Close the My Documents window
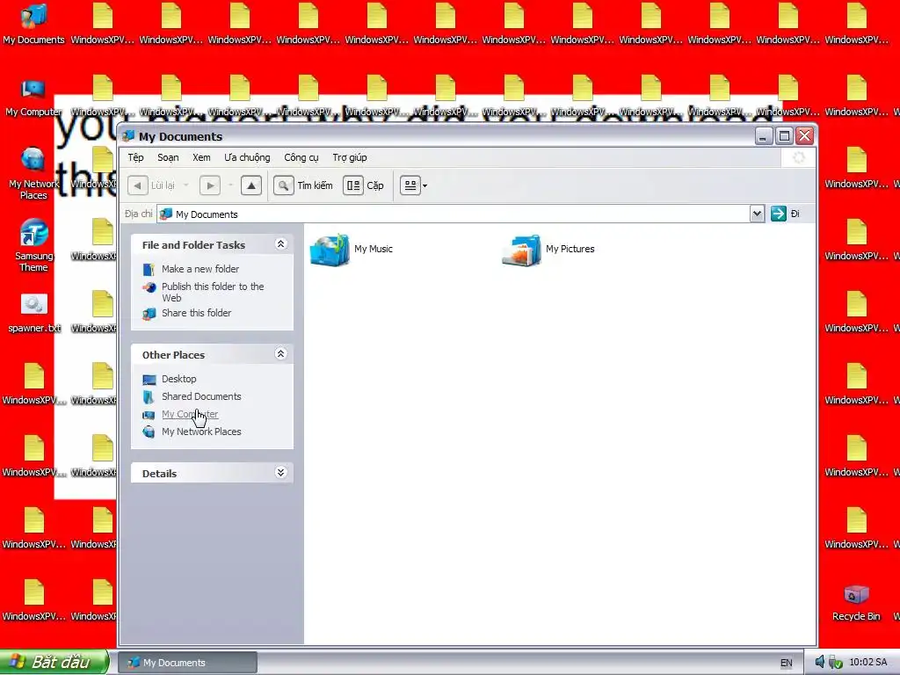This screenshot has width=900, height=675. 805,136
